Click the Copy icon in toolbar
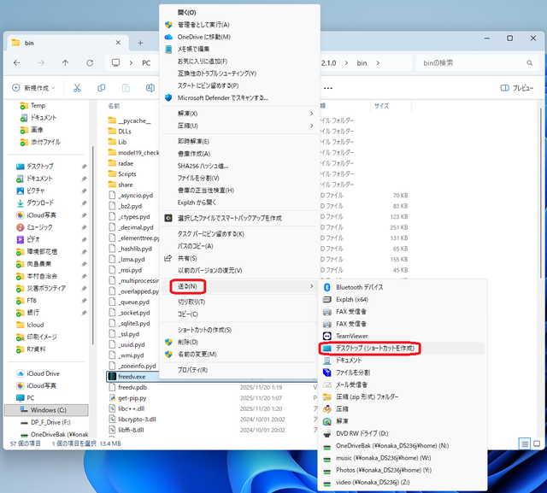547x493 pixels. point(102,88)
